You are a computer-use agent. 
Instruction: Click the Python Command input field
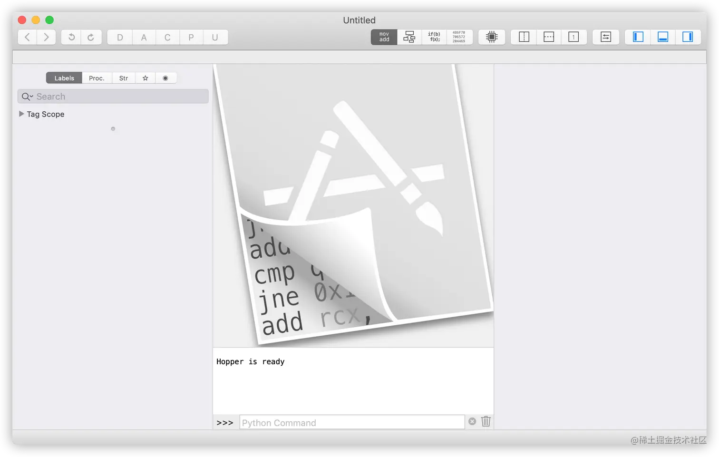click(352, 422)
